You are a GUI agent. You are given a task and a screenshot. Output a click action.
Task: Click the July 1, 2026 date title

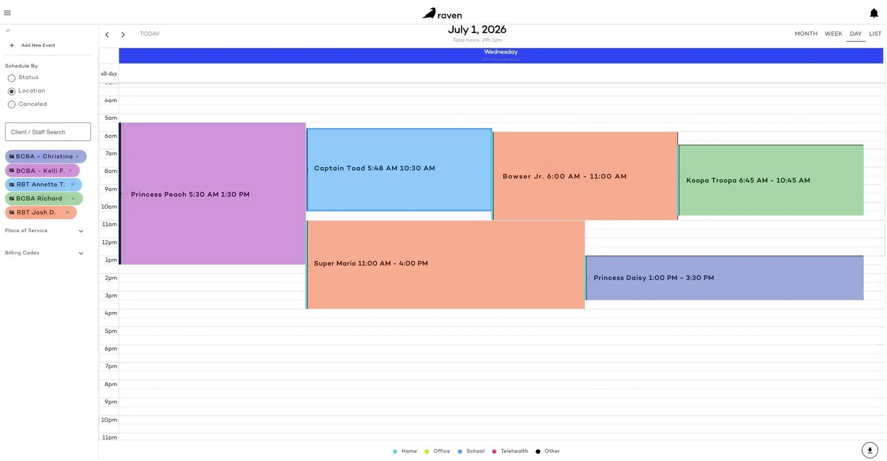point(477,30)
